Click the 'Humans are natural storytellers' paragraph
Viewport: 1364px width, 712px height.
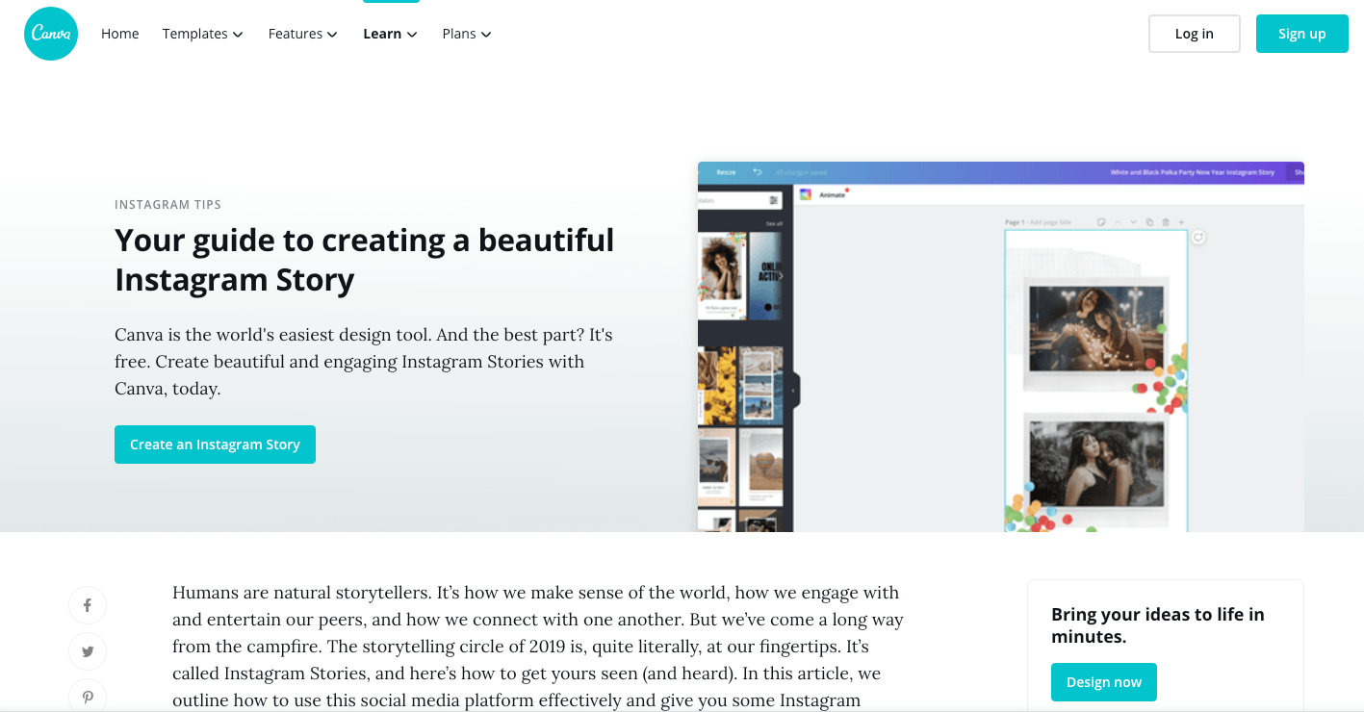(x=537, y=647)
